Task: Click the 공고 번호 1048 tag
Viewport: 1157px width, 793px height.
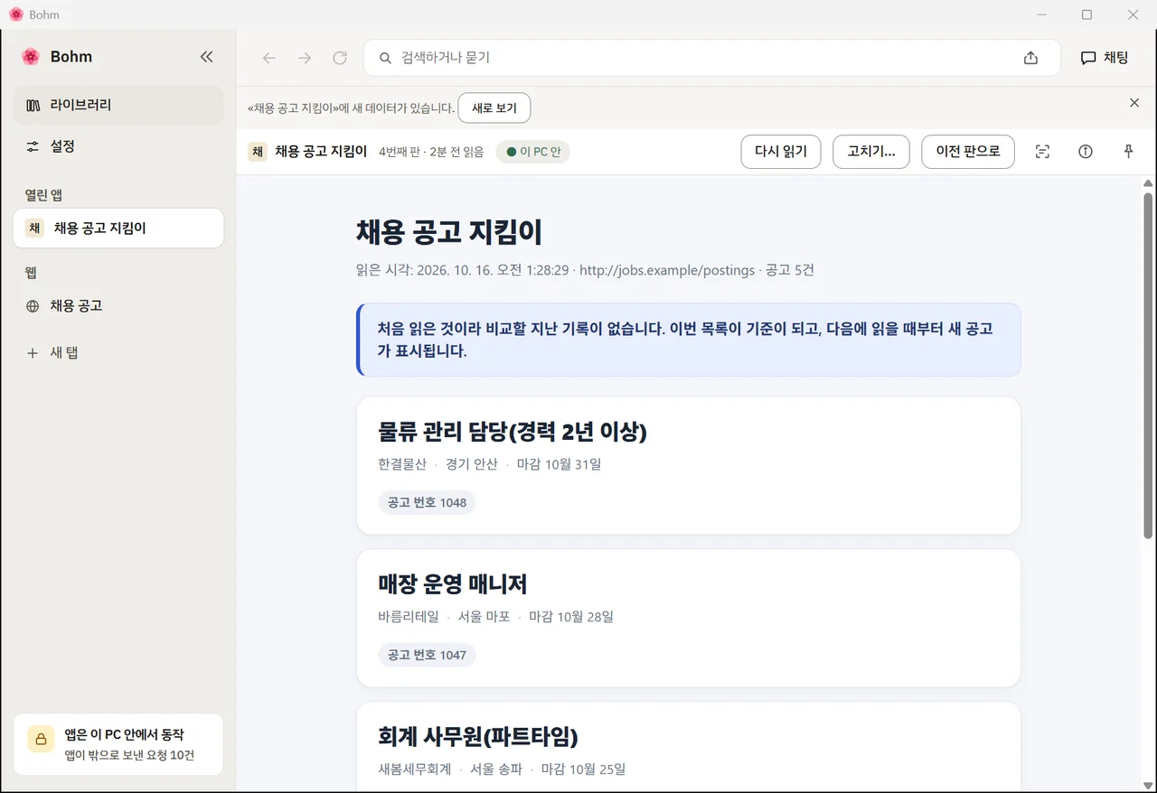Action: click(x=427, y=502)
